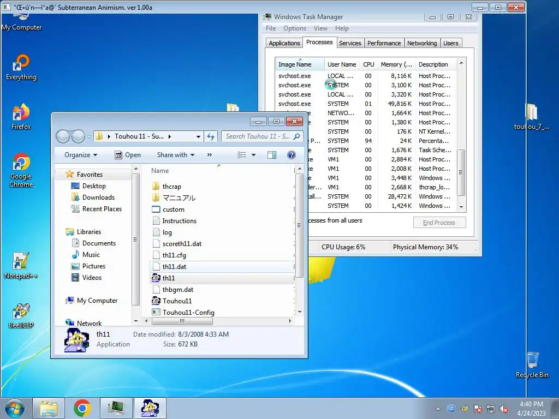Switch to the Performance tab
This screenshot has width=559, height=419.
point(384,43)
